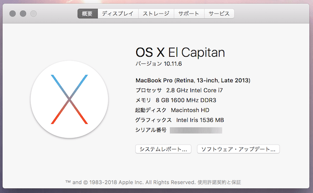Click ソフトウェア・アップデート button
Viewport: 313px width, 193px height.
pos(238,149)
